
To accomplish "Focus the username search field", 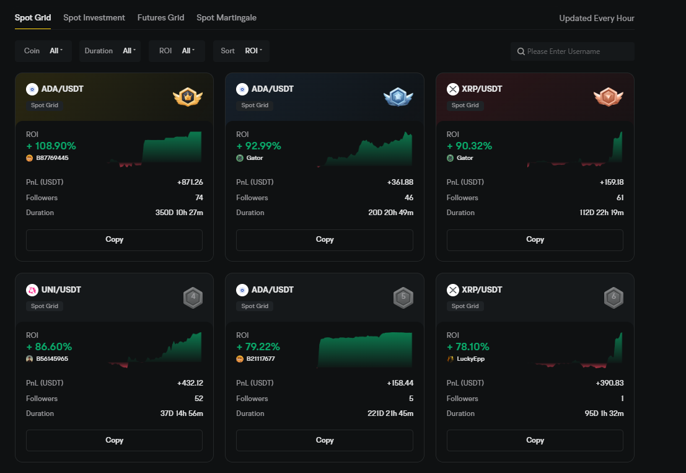I will click(576, 51).
